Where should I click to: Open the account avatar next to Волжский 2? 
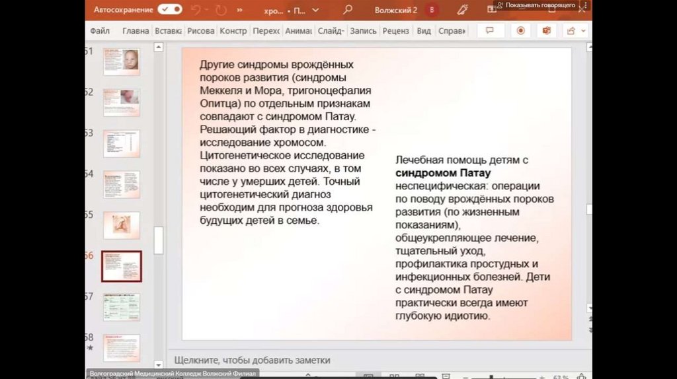pos(432,10)
